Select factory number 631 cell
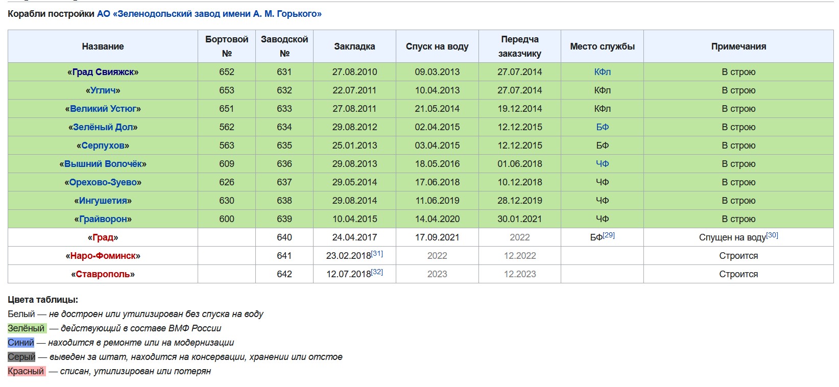 (x=284, y=72)
